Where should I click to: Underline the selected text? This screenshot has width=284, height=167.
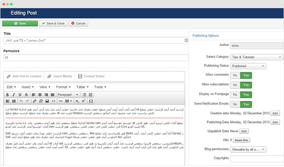coord(20,95)
